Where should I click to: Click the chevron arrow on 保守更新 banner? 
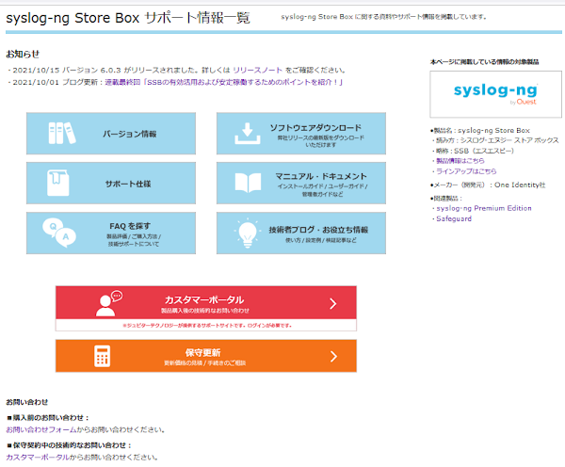click(333, 357)
